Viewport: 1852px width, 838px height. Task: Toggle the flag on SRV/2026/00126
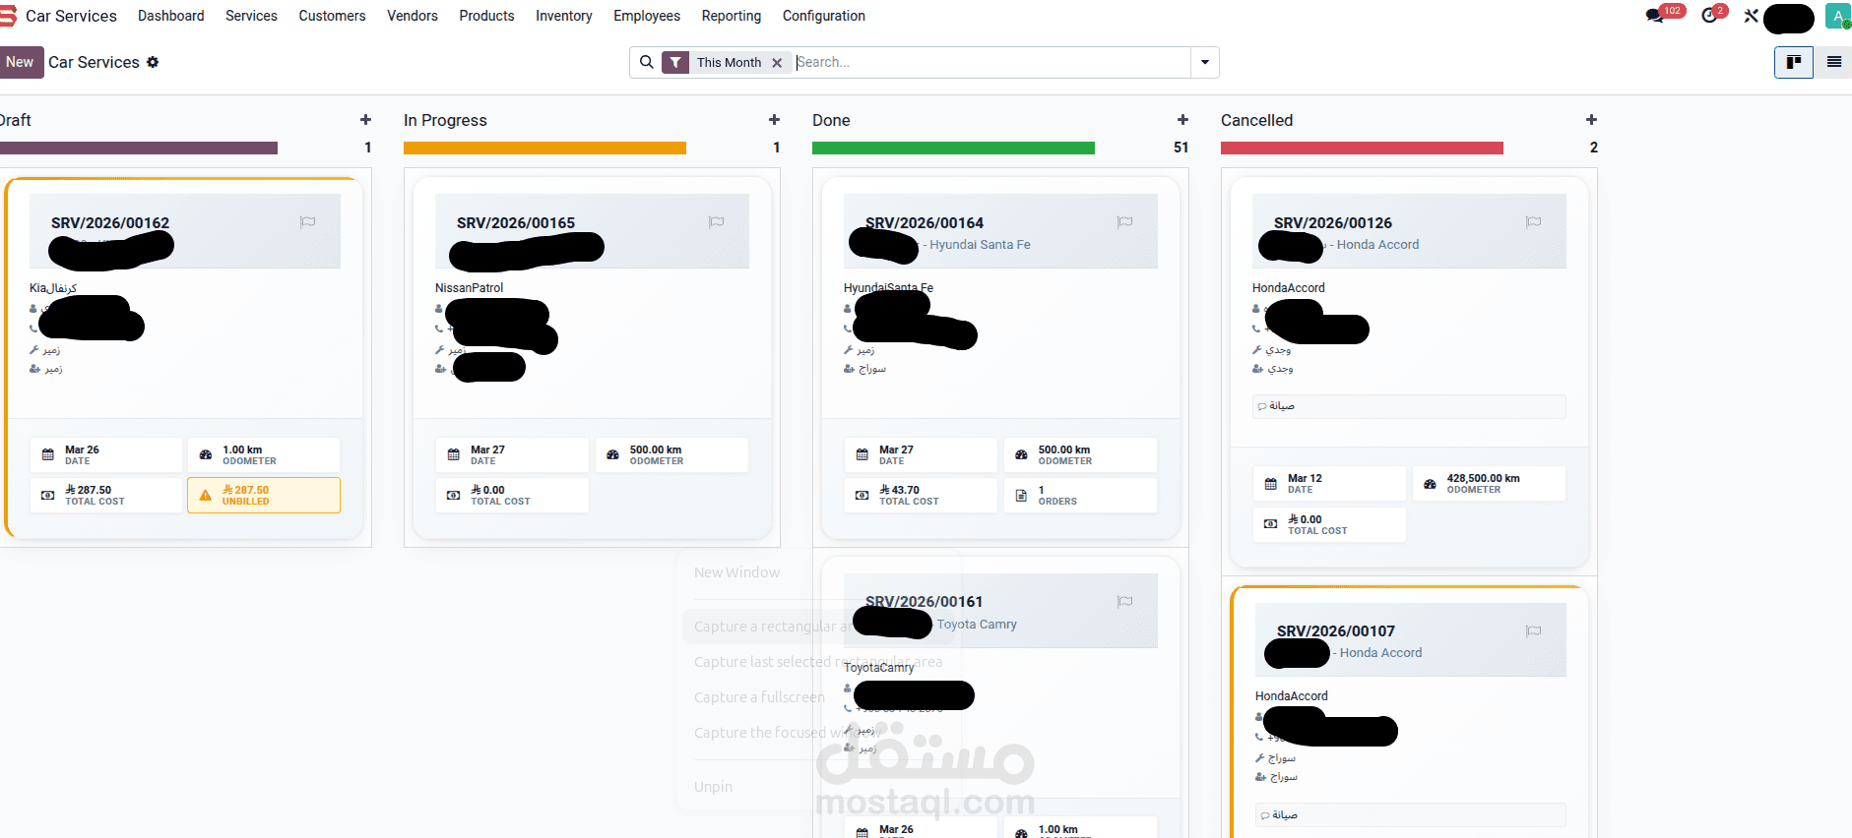1533,222
